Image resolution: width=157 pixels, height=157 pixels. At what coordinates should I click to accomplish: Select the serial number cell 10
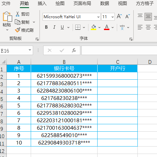(x=19, y=142)
